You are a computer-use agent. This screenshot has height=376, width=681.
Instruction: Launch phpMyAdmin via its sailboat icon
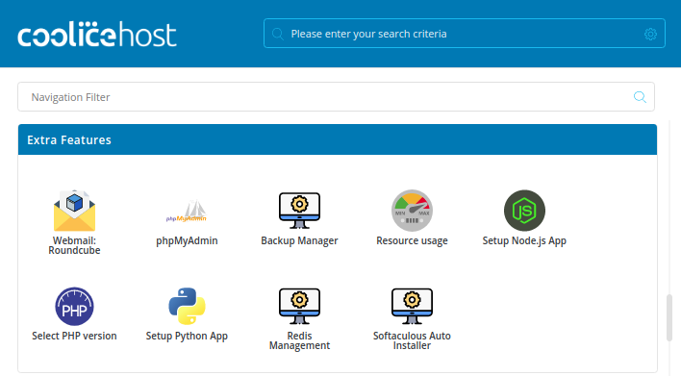(x=187, y=211)
